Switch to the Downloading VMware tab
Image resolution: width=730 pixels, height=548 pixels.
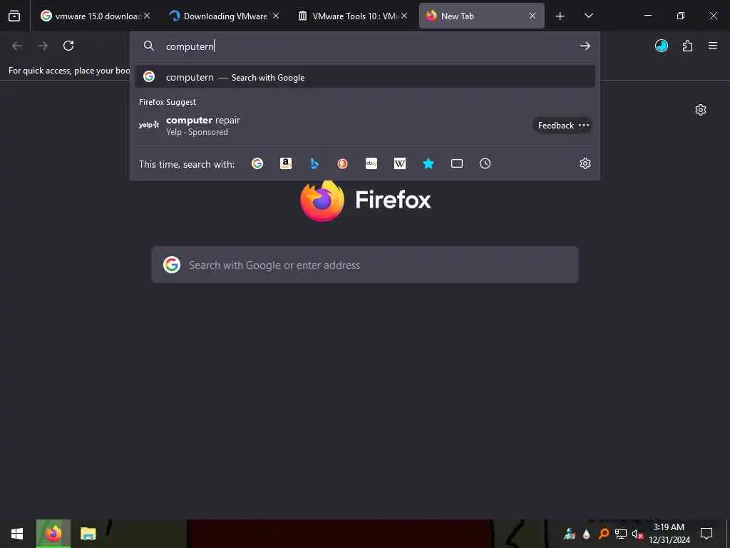click(x=225, y=16)
